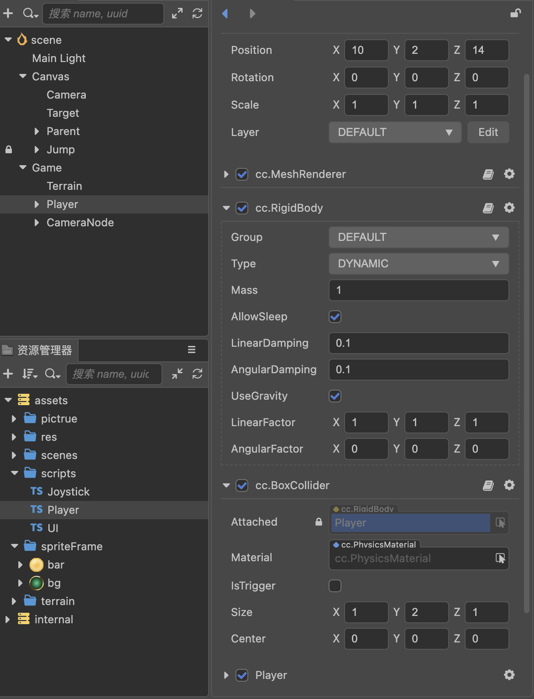Disable the AllowSleep checkbox
The image size is (534, 699).
335,317
